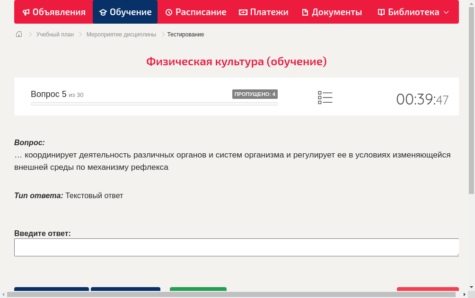Expand the Библиотека dropdown chevron
475x298 pixels.
coord(446,13)
